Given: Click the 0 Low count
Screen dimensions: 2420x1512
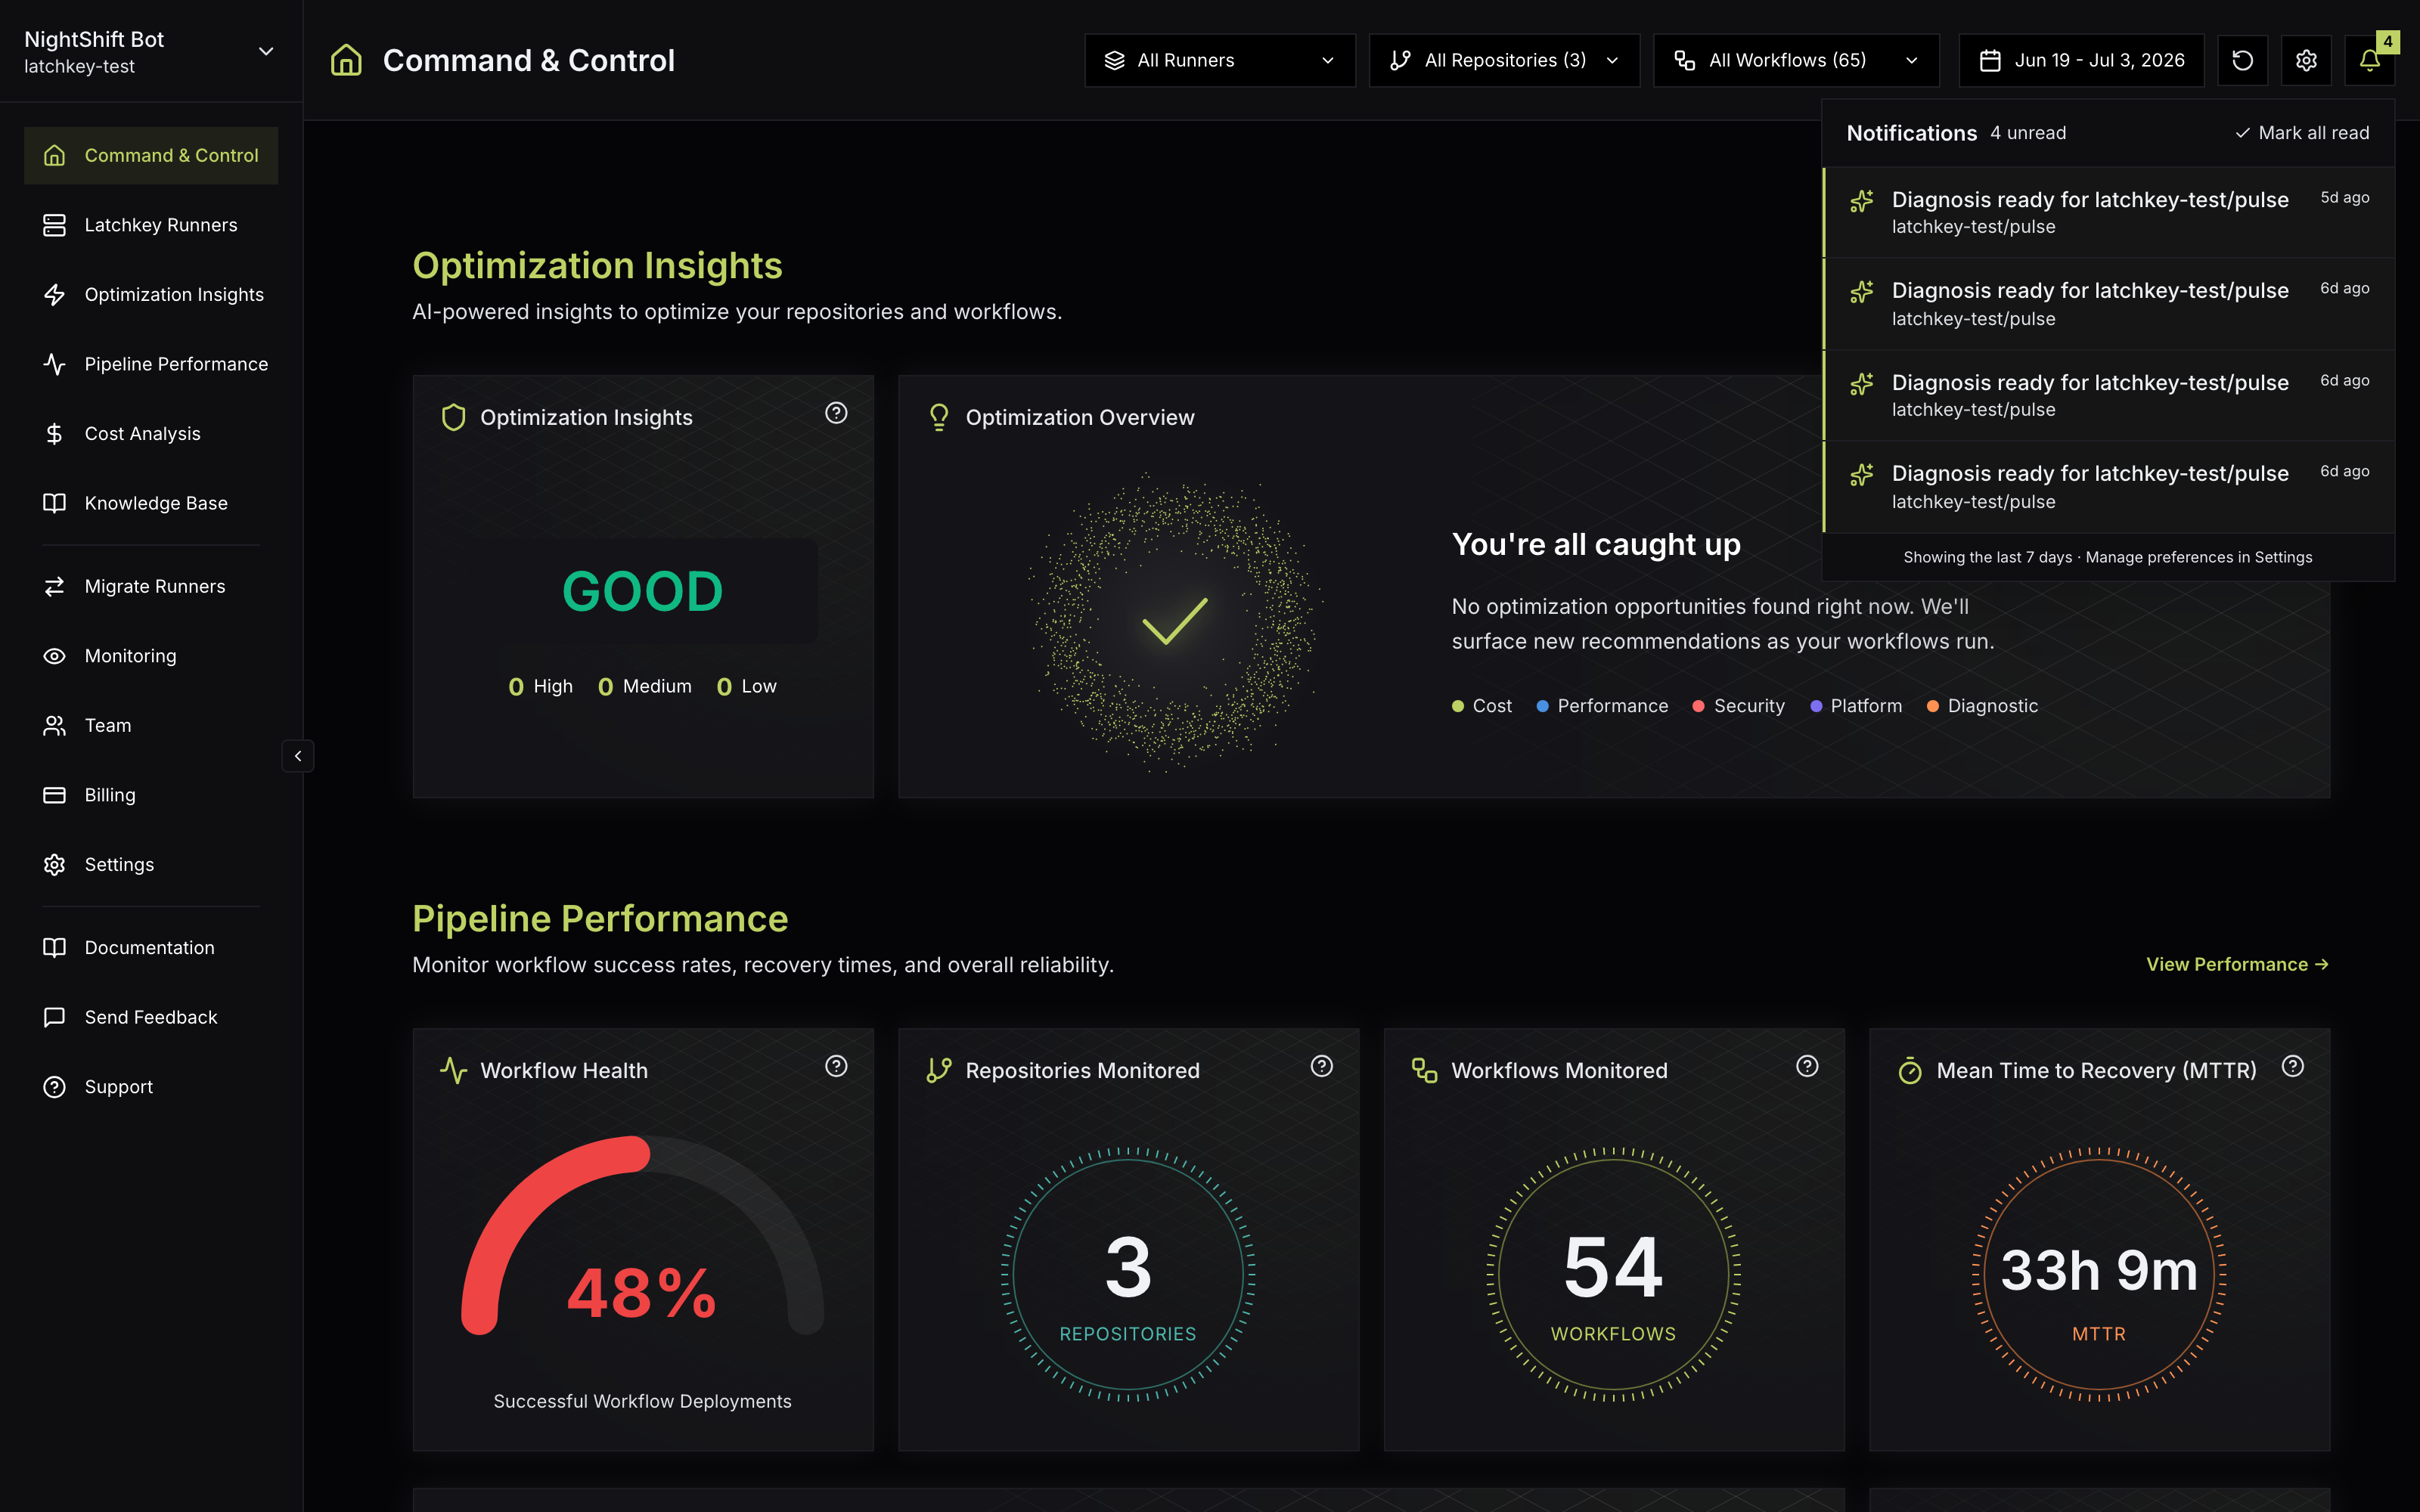Looking at the screenshot, I should 746,686.
